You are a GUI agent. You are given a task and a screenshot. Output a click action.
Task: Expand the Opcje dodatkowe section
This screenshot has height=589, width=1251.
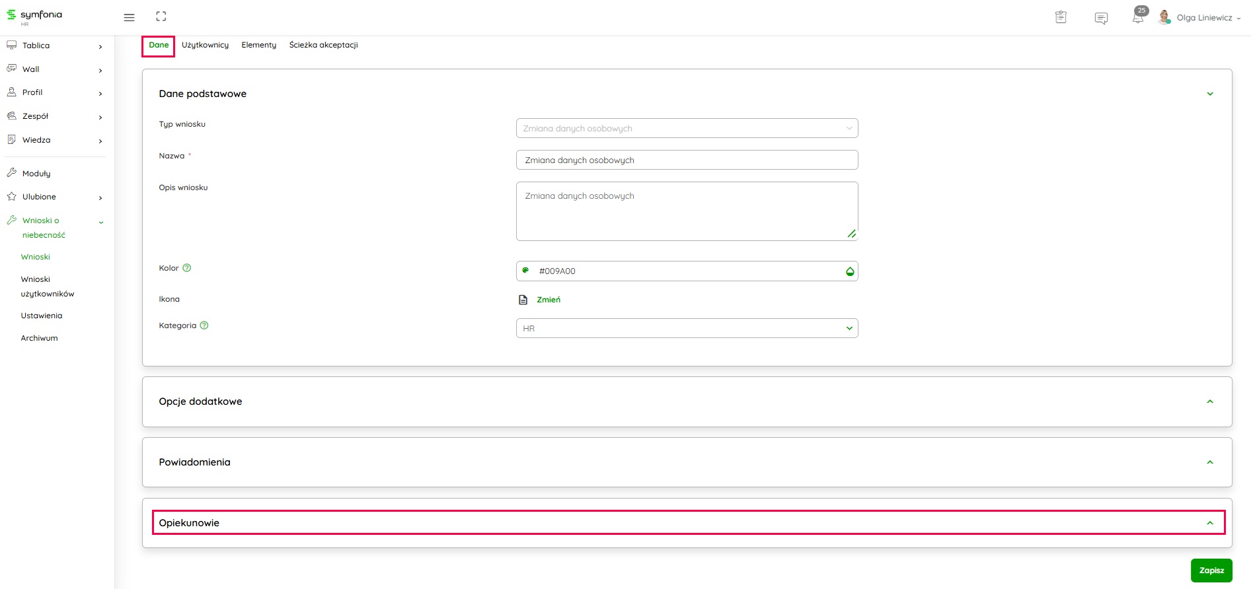pos(687,401)
